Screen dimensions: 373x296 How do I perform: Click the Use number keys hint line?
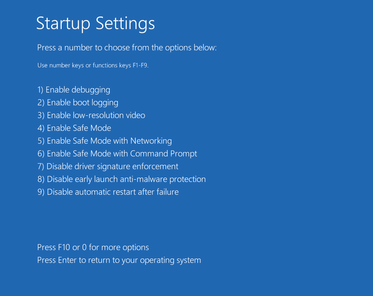pyautogui.click(x=93, y=66)
